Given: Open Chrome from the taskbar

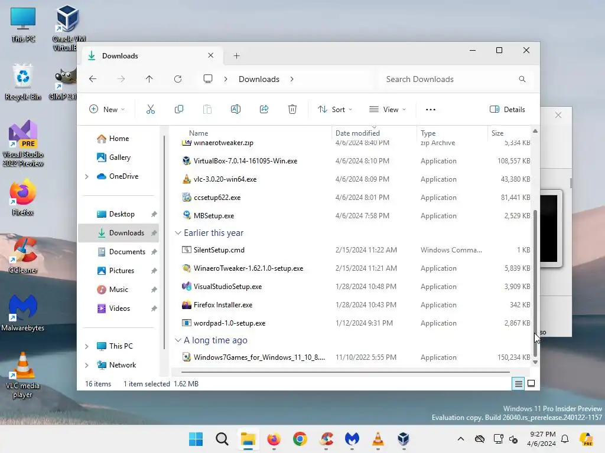Looking at the screenshot, I should [x=300, y=439].
